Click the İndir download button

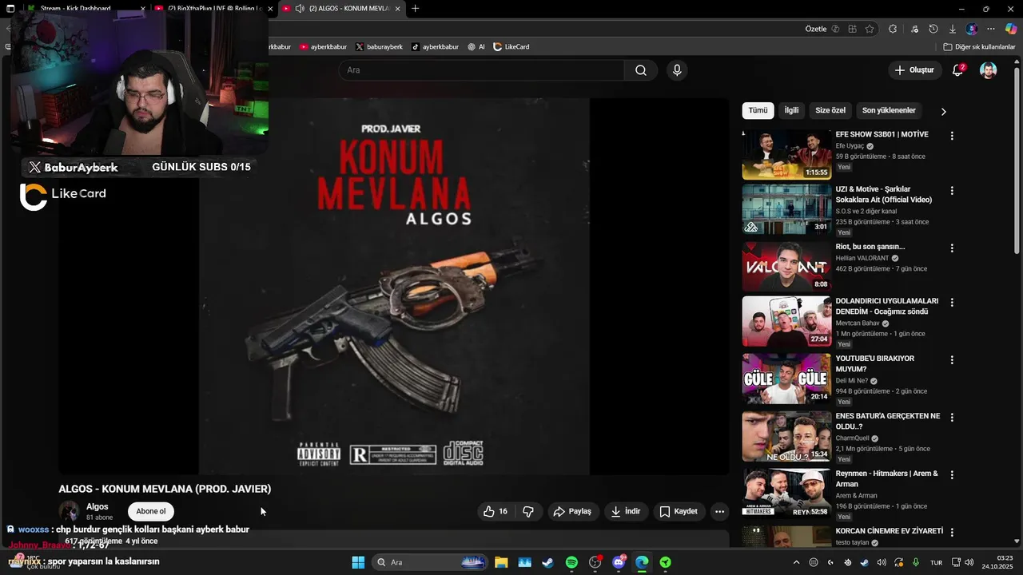(626, 511)
